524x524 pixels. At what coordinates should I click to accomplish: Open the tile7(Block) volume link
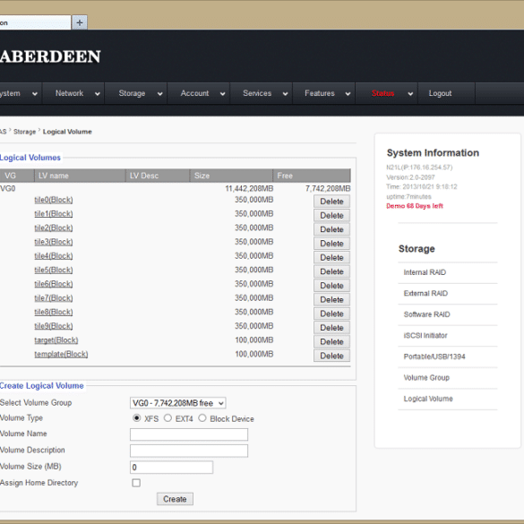pos(54,298)
